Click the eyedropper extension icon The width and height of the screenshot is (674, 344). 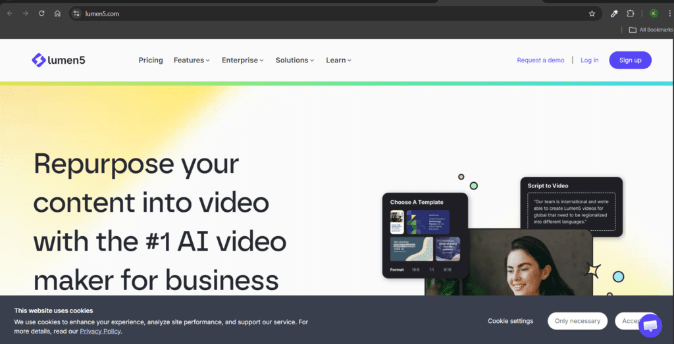[x=614, y=14]
